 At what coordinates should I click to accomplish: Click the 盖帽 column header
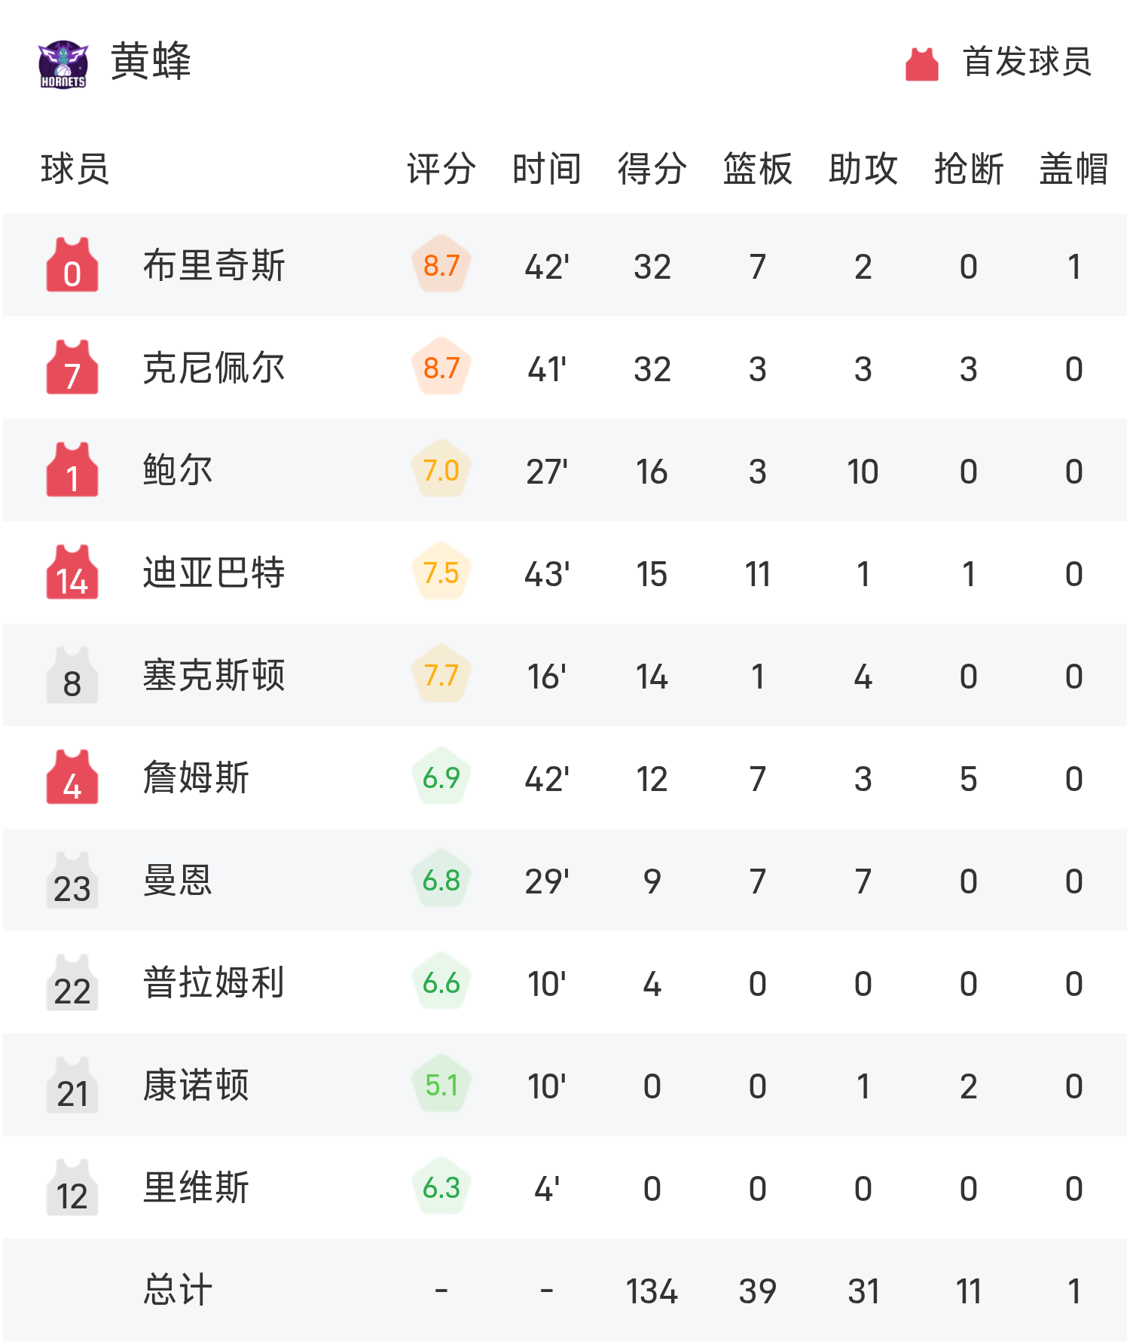[1073, 169]
